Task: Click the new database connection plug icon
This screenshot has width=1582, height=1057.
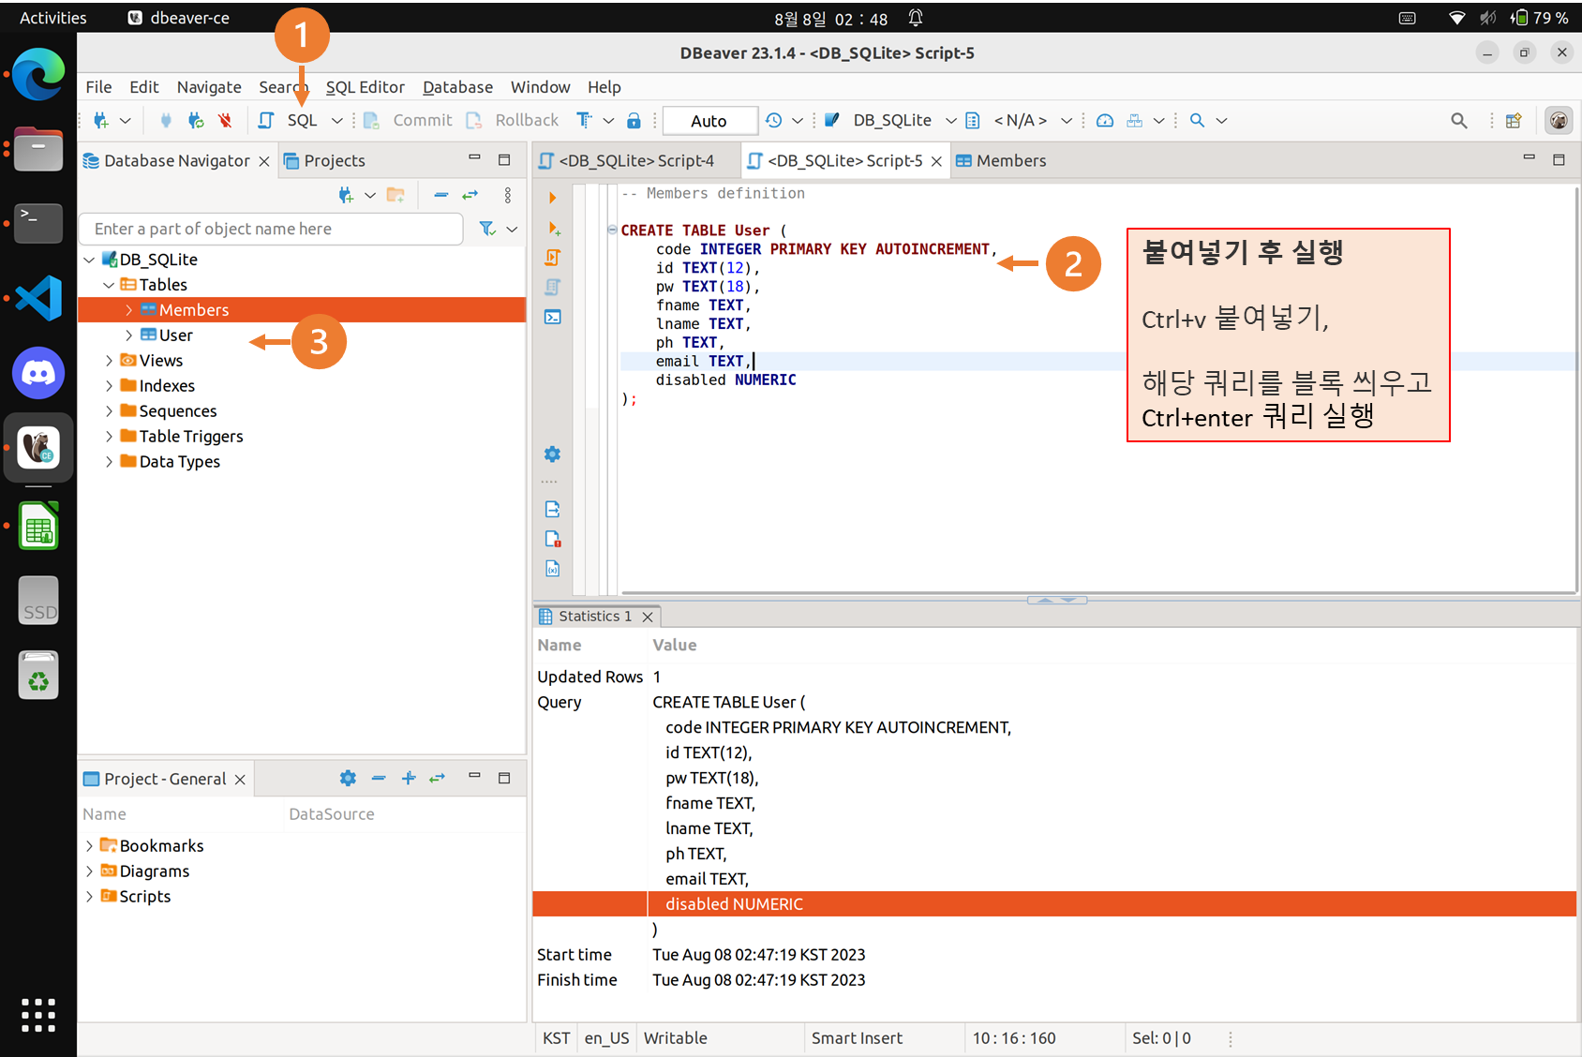Action: pos(100,120)
